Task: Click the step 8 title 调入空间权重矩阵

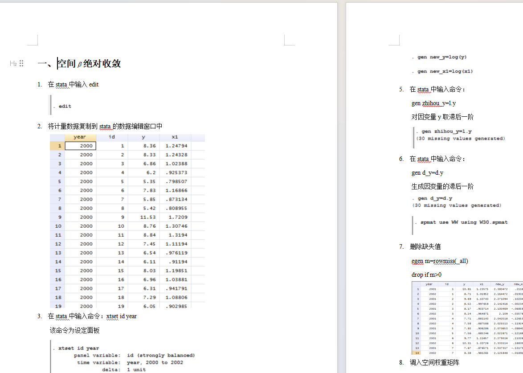Action: pos(434,363)
